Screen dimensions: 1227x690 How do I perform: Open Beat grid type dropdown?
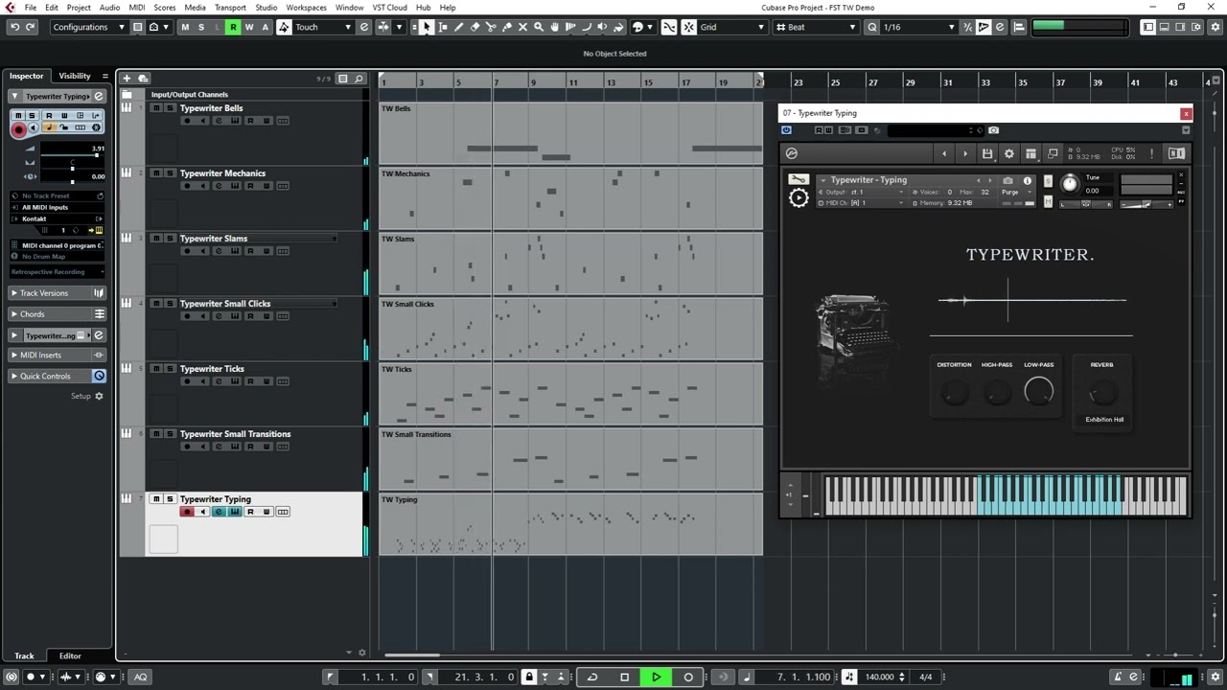(x=816, y=27)
